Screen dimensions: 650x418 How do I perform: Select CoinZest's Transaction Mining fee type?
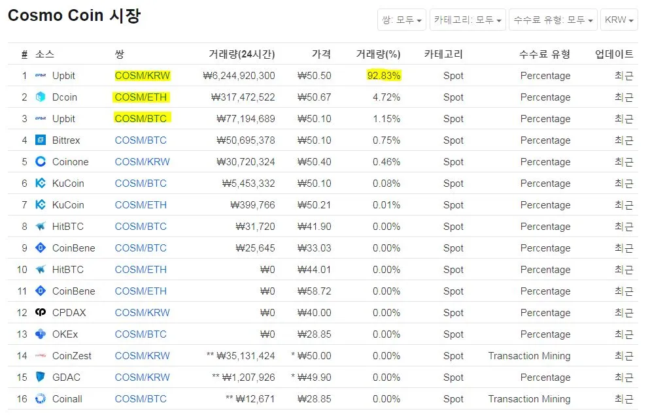pyautogui.click(x=530, y=355)
